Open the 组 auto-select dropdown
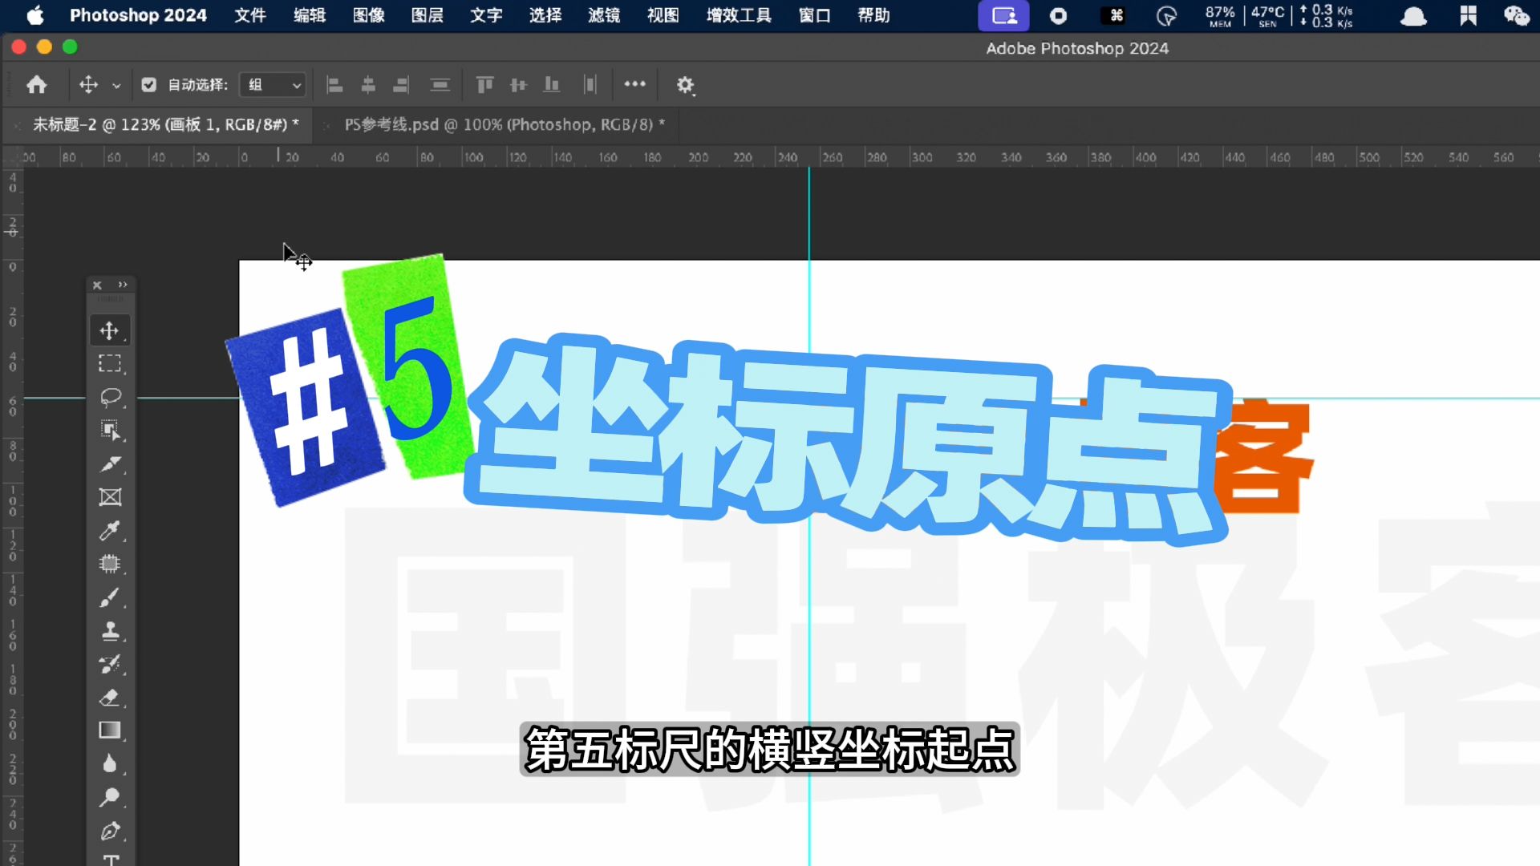The image size is (1540, 866). click(274, 84)
